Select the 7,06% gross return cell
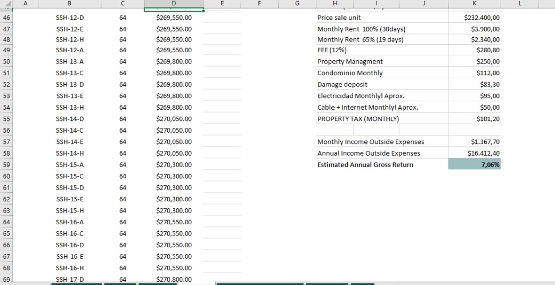Screen dimensions: 555x285 (x=474, y=165)
